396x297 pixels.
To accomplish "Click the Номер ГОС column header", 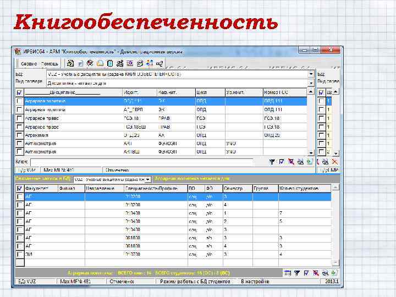I will pos(285,93).
